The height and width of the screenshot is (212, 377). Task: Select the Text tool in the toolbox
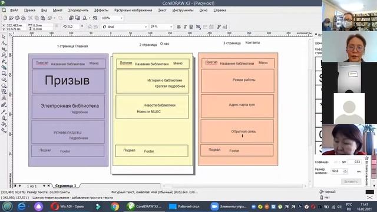point(4,98)
